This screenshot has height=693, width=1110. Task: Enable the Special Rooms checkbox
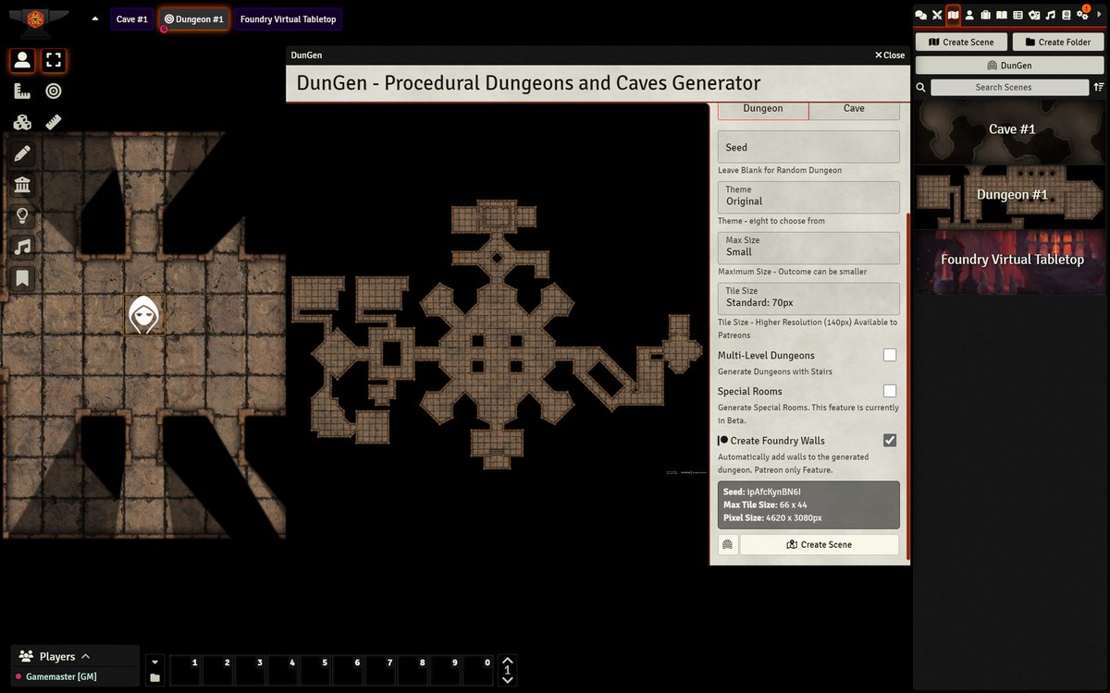coord(890,391)
